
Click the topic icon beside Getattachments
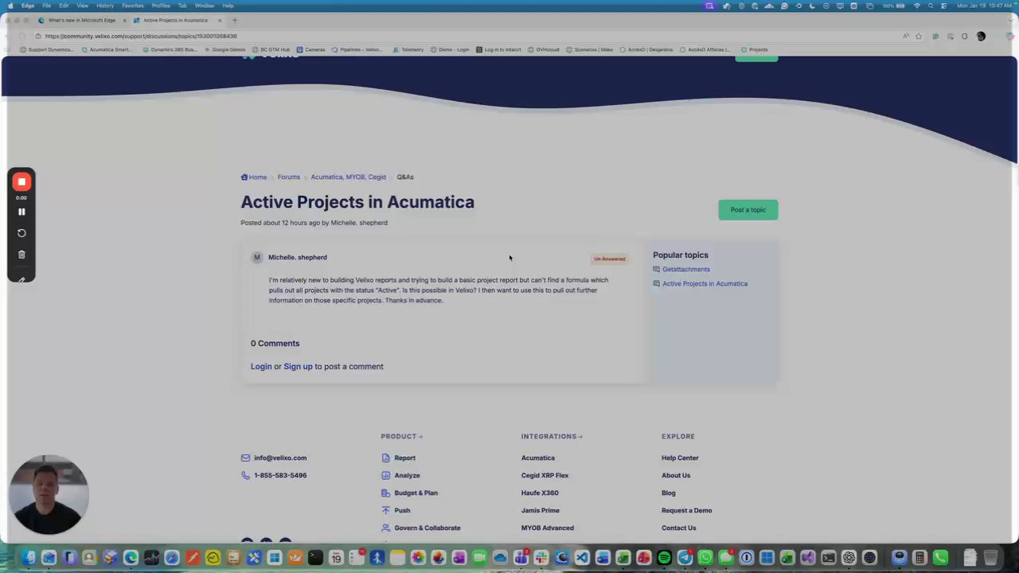[656, 269]
